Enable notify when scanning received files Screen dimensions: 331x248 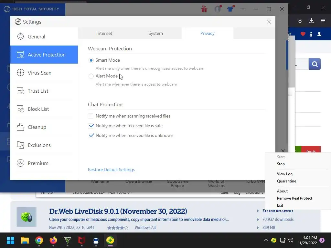(91, 116)
